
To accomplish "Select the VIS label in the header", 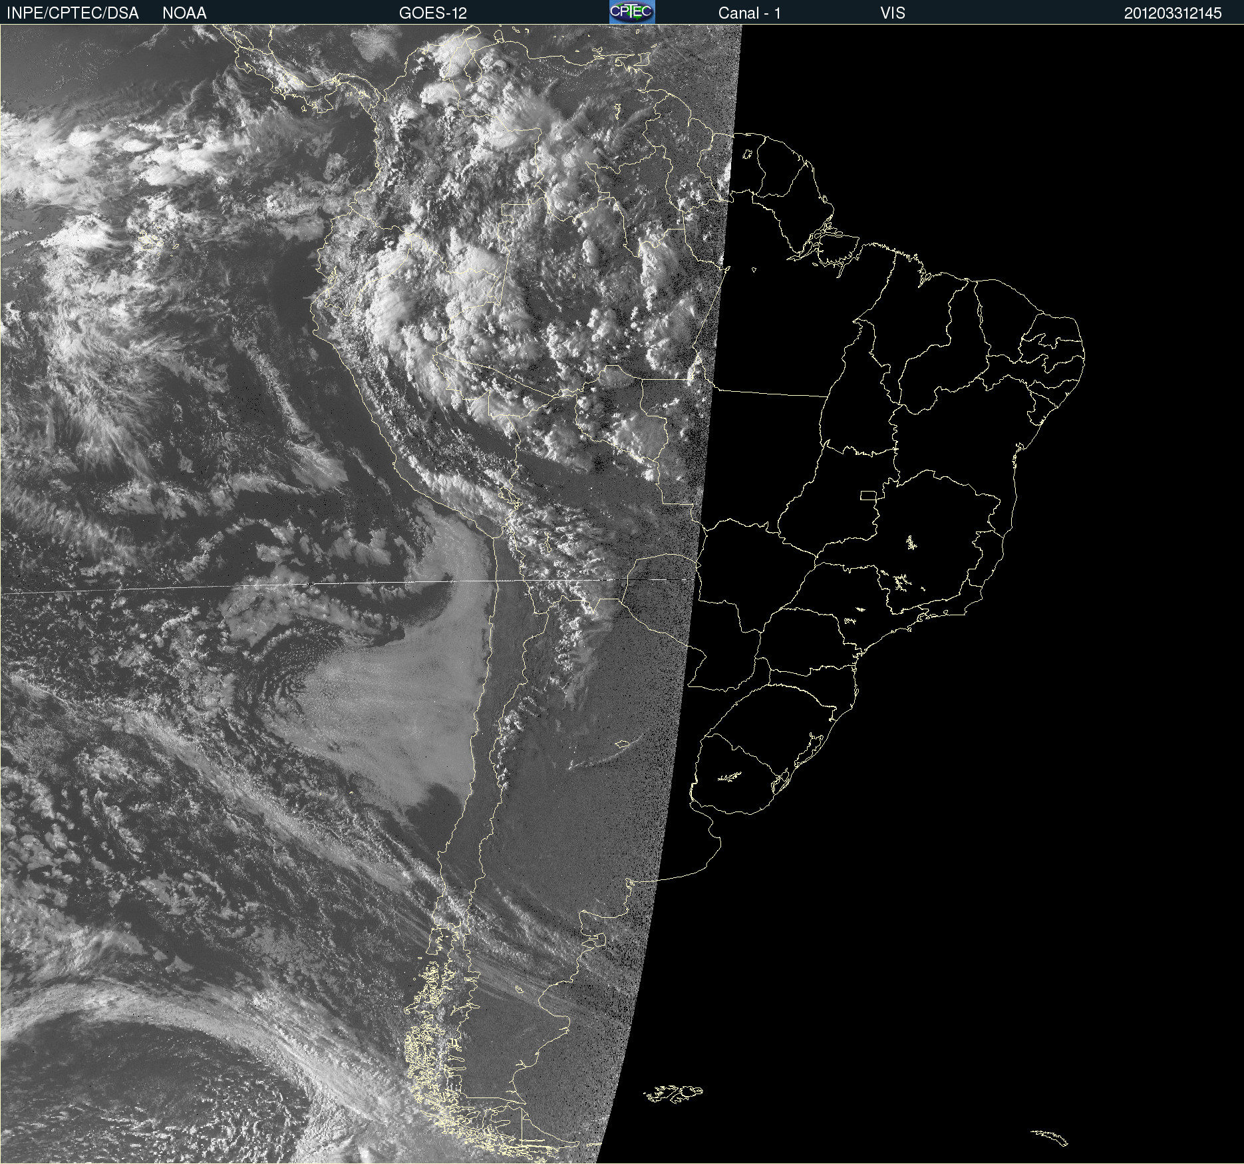I will [x=893, y=13].
